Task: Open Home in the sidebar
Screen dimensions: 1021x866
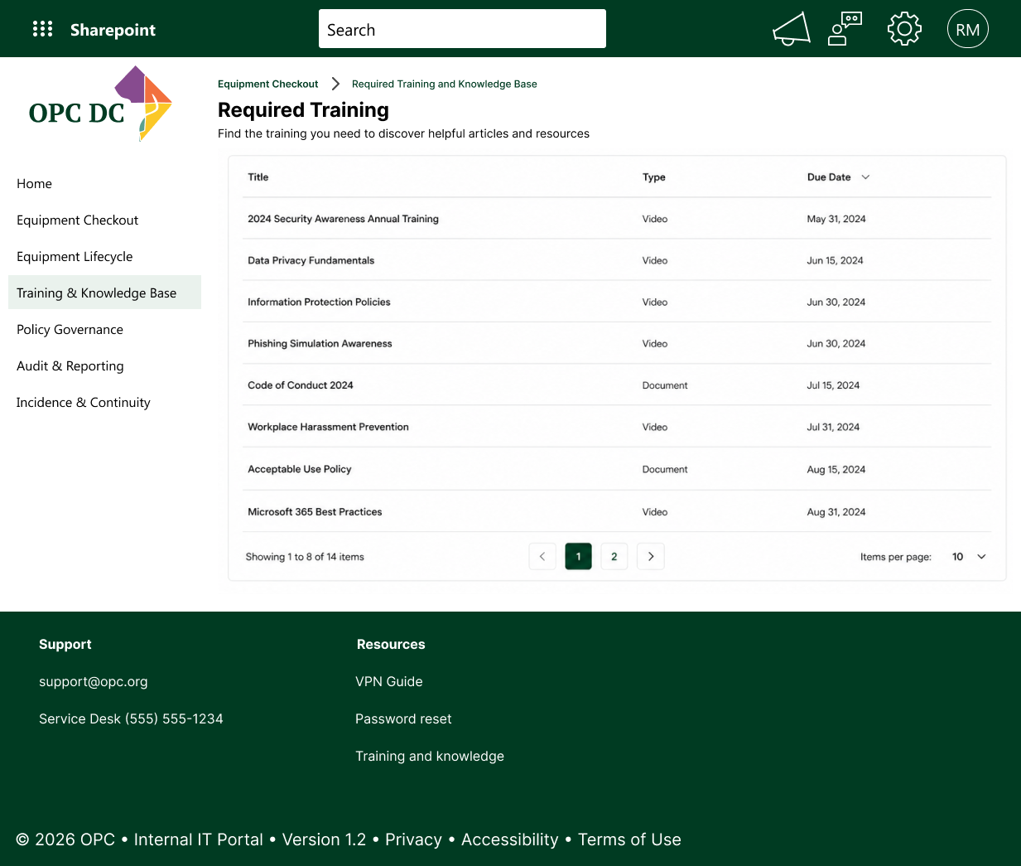Action: [x=34, y=184]
